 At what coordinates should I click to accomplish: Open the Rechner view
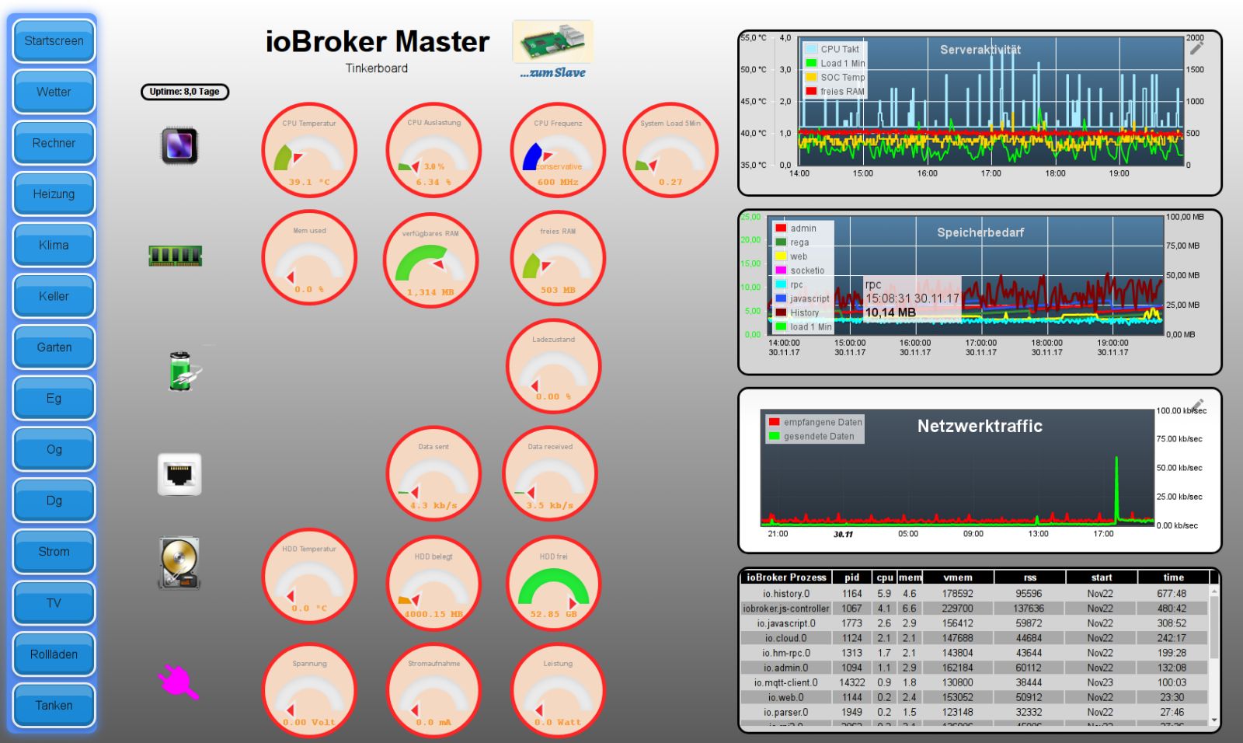point(54,143)
